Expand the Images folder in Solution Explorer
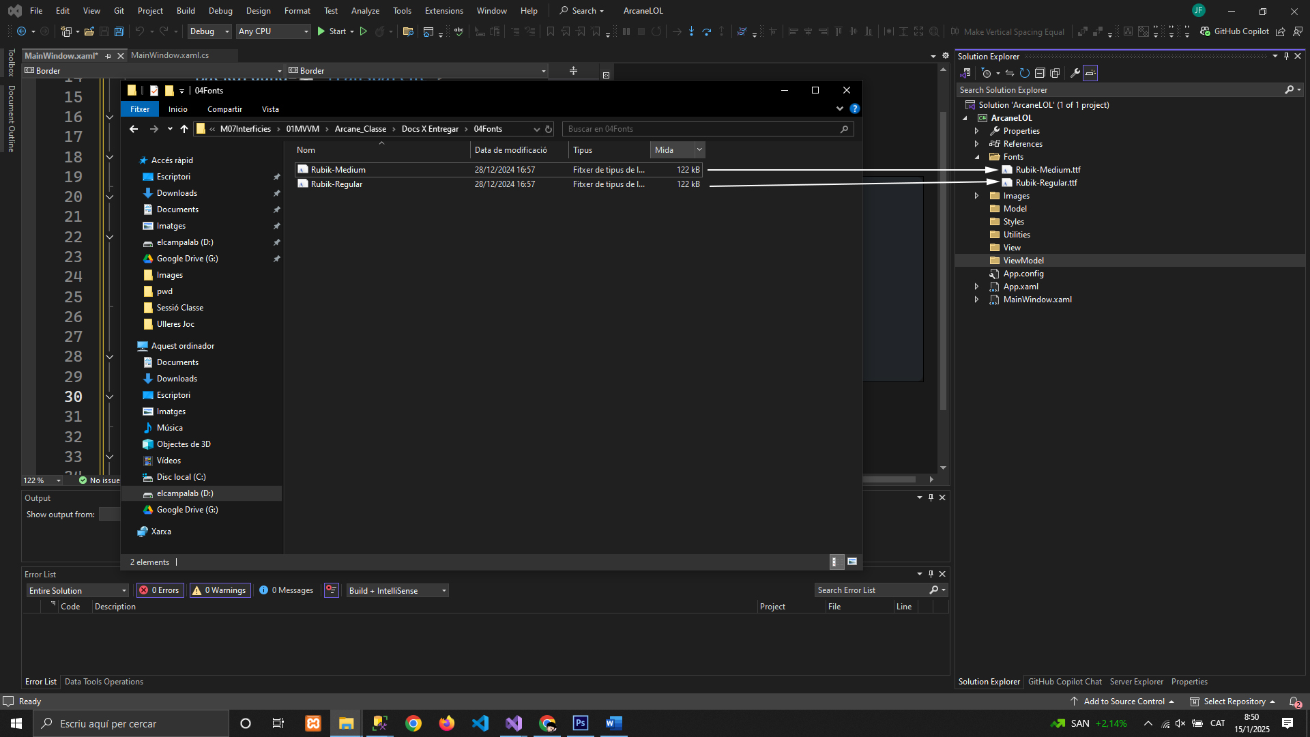Image resolution: width=1310 pixels, height=737 pixels. [976, 196]
